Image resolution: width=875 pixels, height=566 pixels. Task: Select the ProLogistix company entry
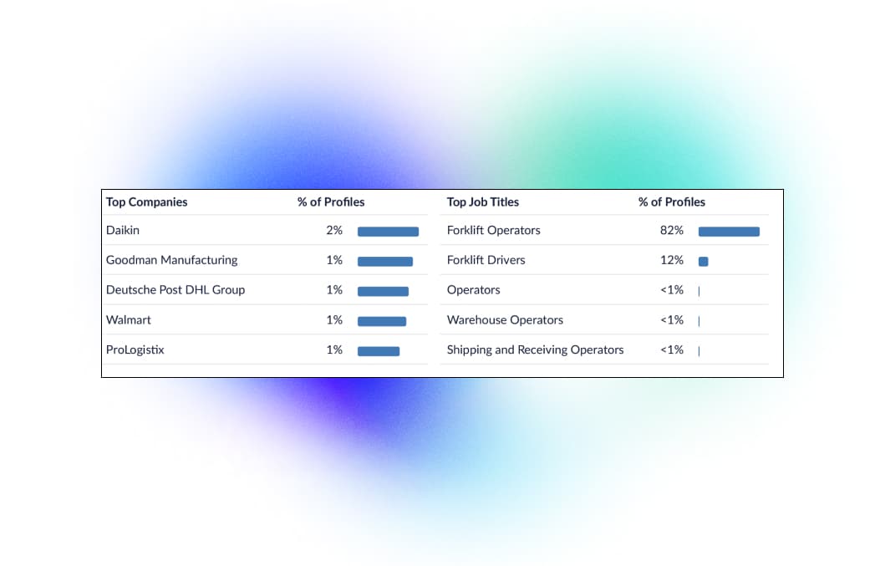pos(135,350)
